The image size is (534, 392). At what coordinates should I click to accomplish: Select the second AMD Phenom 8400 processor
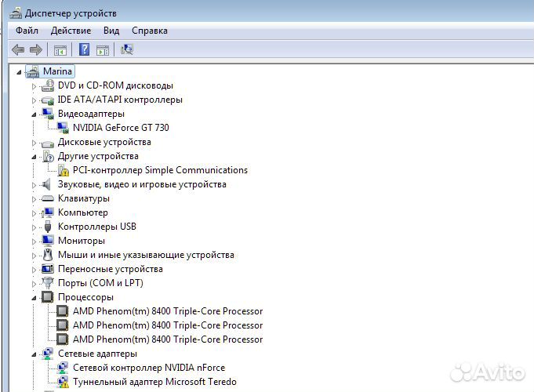click(168, 325)
